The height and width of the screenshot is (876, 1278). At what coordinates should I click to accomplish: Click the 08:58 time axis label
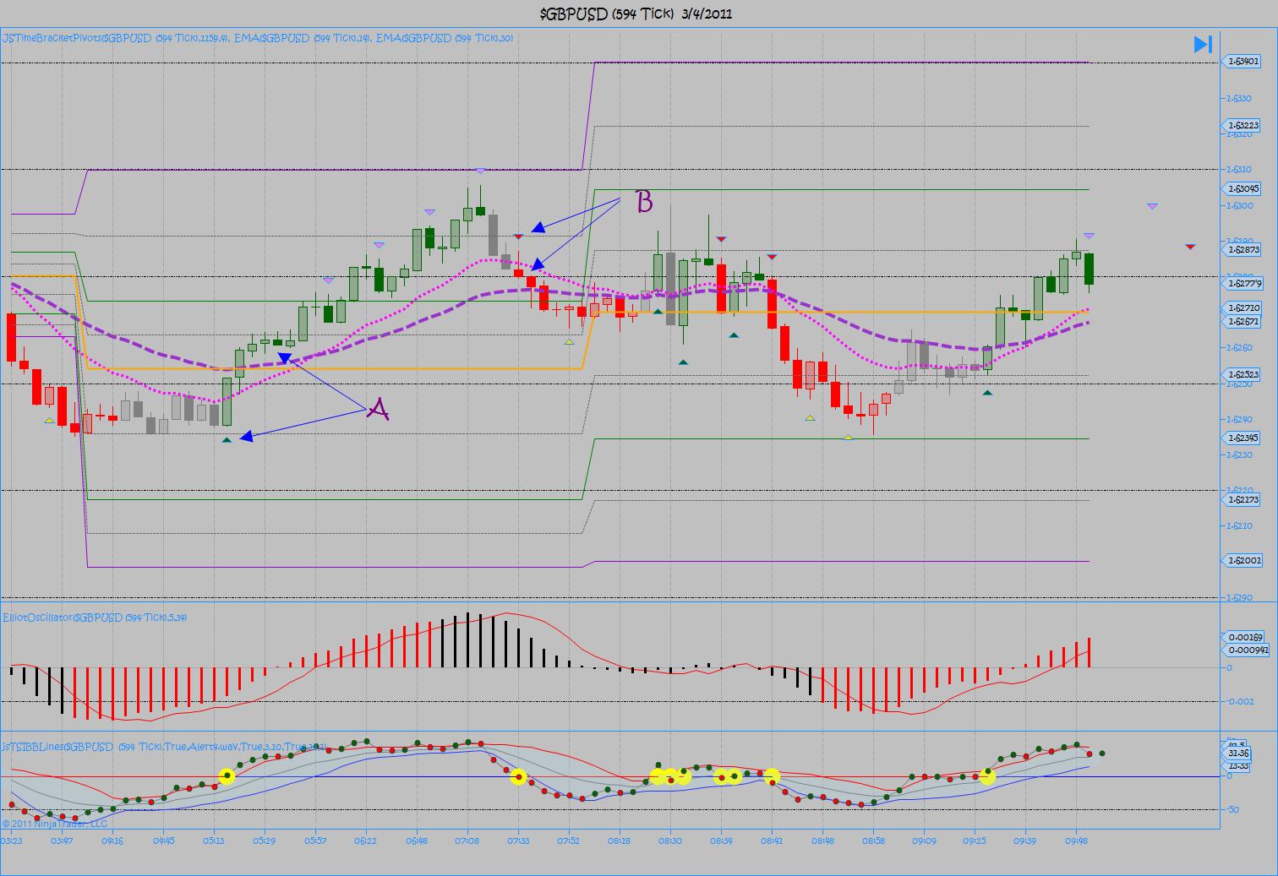(x=873, y=841)
